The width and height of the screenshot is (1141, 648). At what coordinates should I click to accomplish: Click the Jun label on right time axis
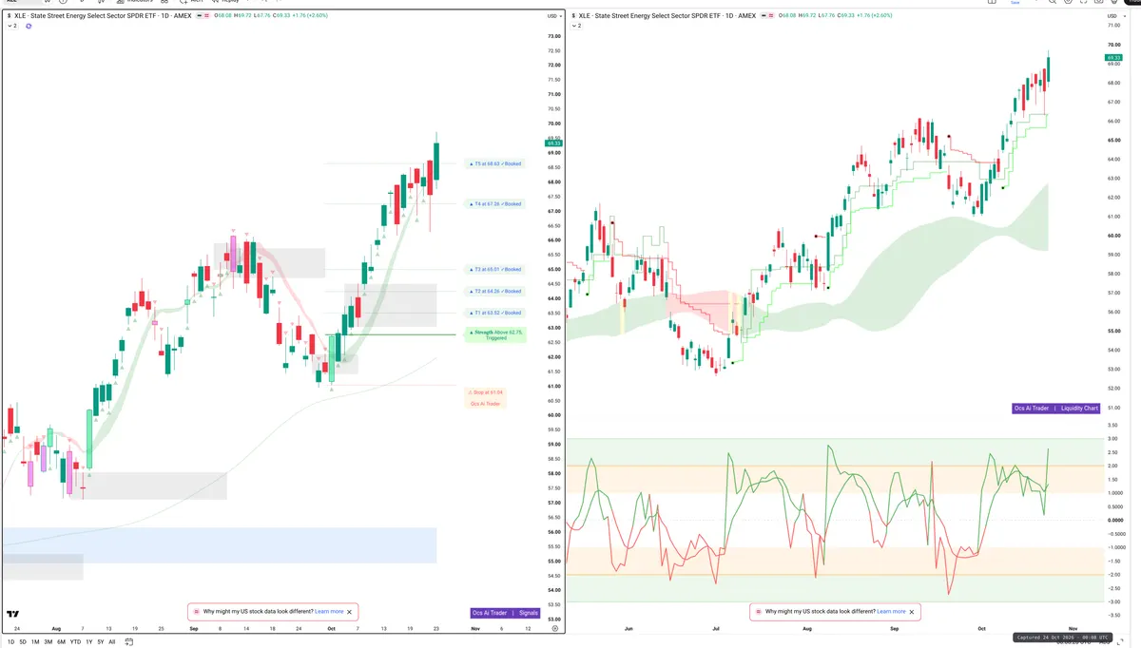pos(628,628)
